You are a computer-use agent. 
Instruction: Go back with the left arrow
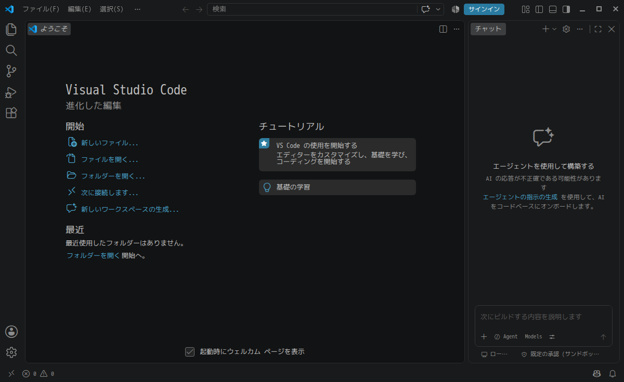186,9
